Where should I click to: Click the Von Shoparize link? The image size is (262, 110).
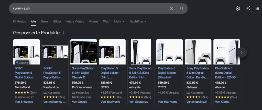point(139,102)
